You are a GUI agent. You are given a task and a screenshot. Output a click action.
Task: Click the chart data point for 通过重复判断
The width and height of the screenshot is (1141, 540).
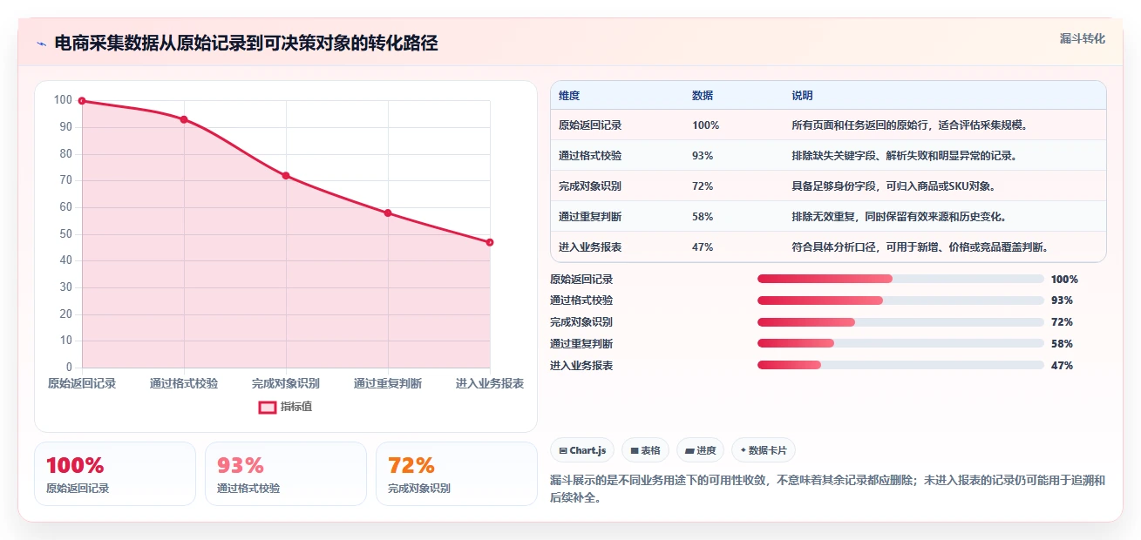point(388,213)
